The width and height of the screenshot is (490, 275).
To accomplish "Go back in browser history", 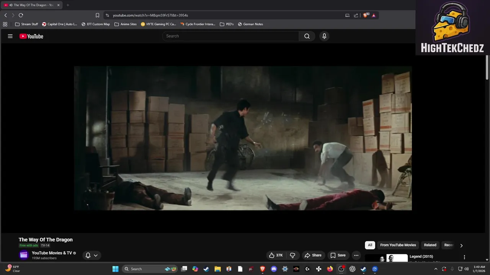I will coord(5,15).
